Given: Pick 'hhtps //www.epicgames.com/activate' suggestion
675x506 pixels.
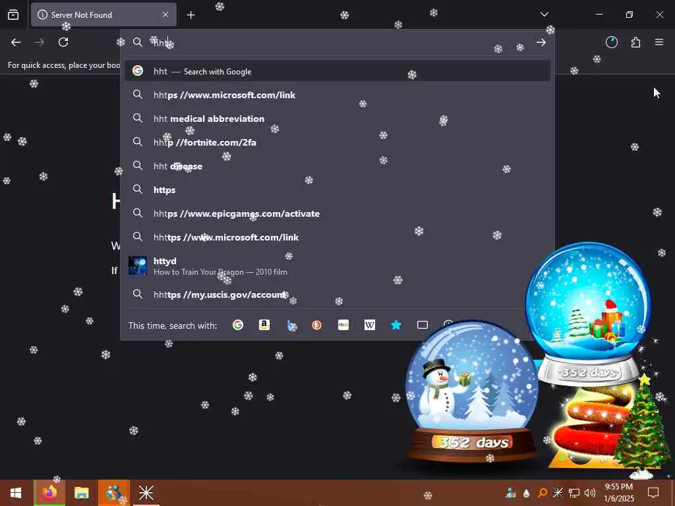Looking at the screenshot, I should pos(337,213).
